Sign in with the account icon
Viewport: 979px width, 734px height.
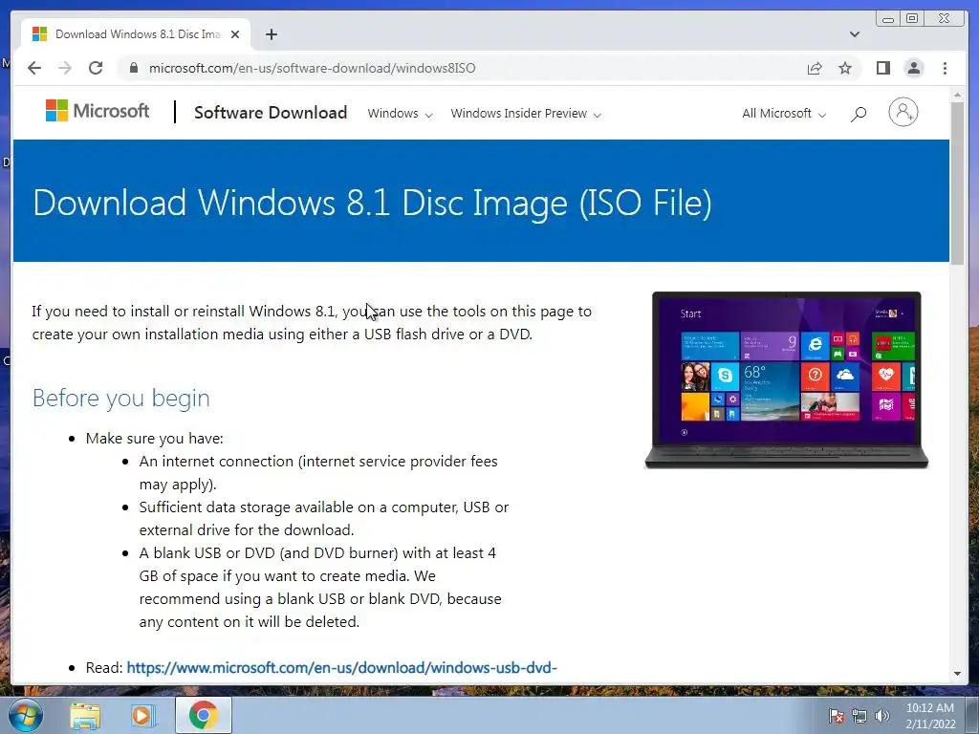click(x=903, y=113)
